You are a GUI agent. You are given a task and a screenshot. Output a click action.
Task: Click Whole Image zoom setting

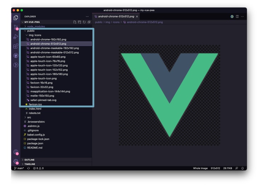click(x=200, y=168)
